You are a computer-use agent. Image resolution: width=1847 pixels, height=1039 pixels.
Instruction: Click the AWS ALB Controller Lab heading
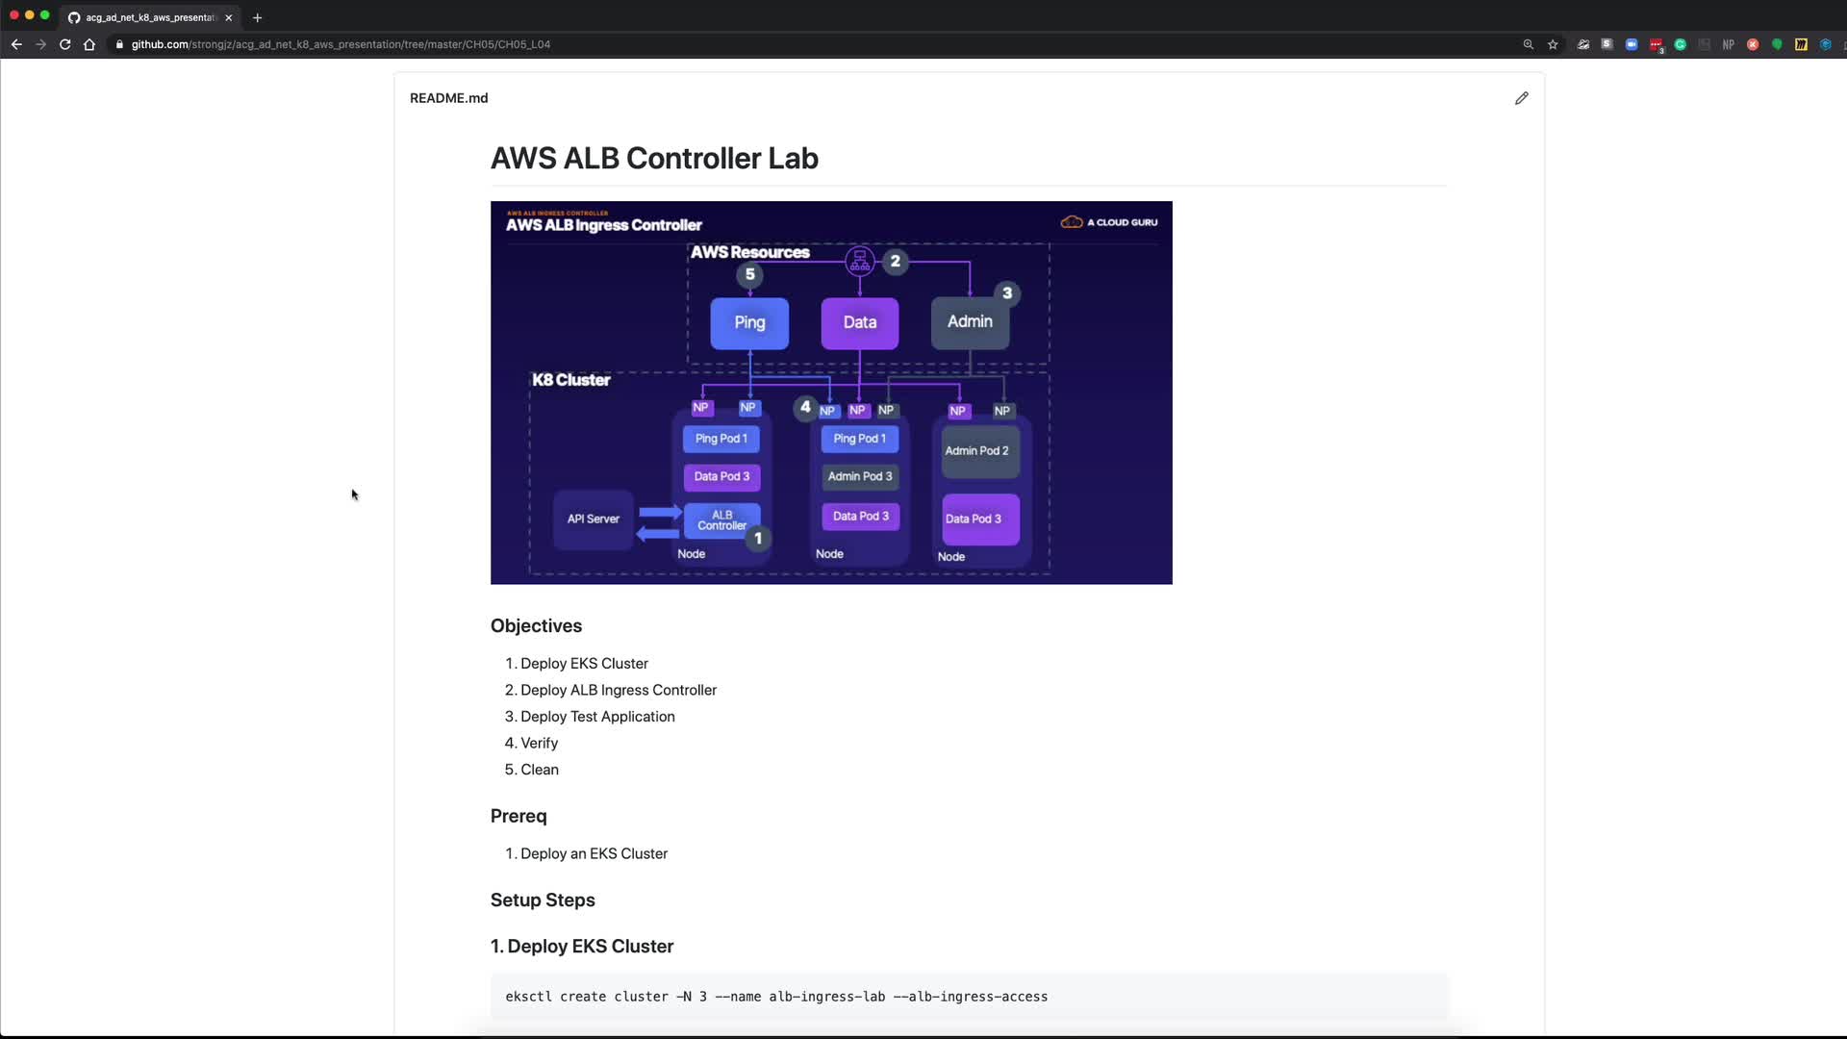pyautogui.click(x=654, y=159)
